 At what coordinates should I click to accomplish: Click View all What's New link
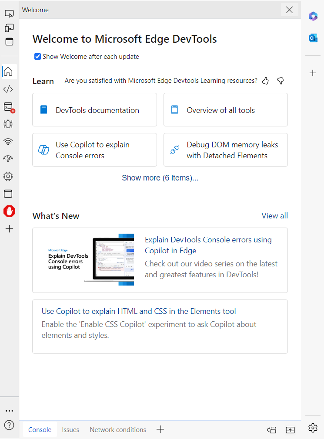274,216
